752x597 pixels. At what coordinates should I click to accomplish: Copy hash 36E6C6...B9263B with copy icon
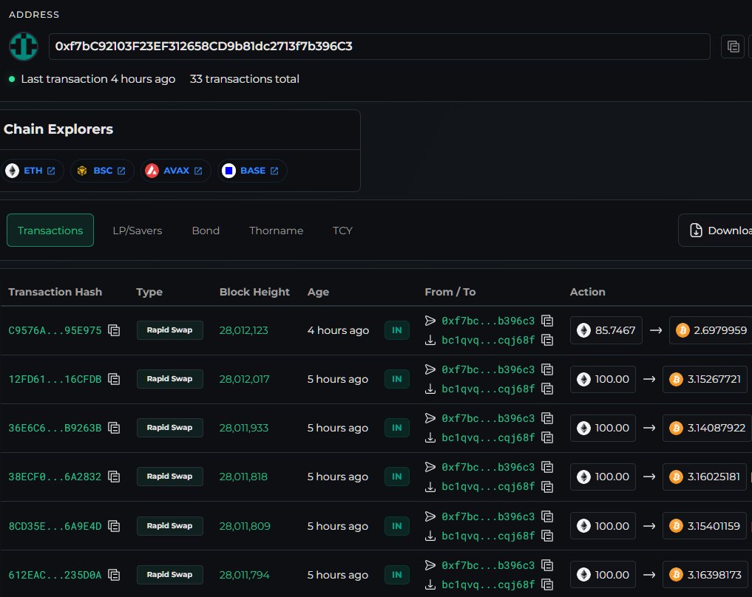(114, 428)
